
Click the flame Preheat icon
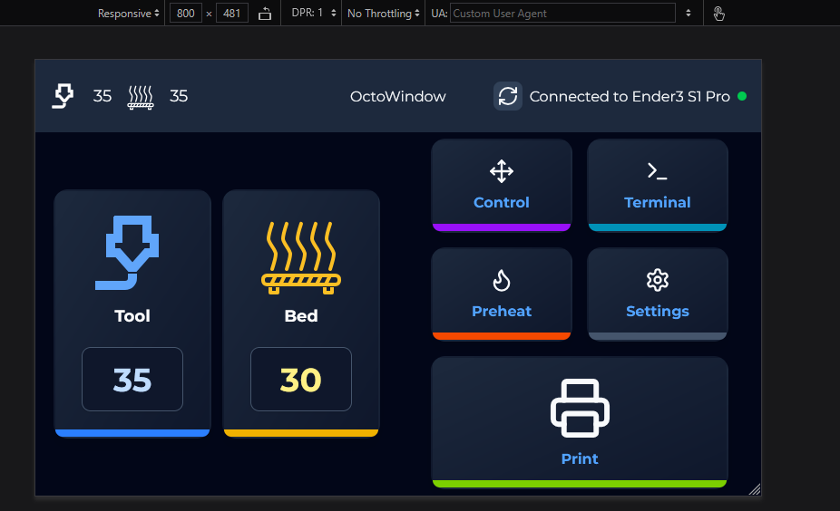[502, 280]
